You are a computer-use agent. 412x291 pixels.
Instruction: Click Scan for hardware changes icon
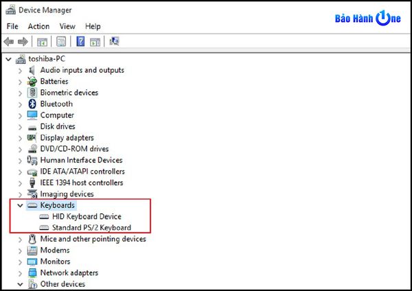[x=114, y=42]
